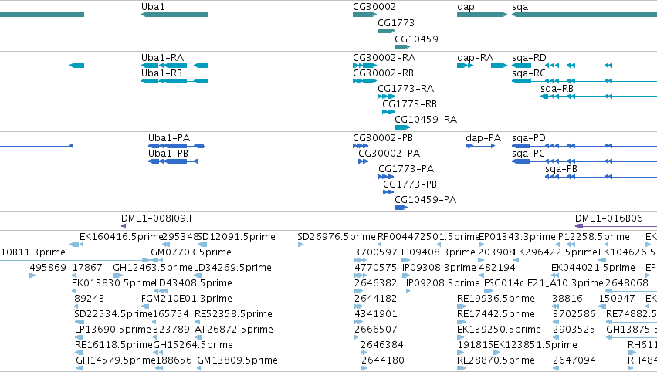Select the sqa gene bar
Viewport: 657px width, 372px height.
pyautogui.click(x=584, y=15)
